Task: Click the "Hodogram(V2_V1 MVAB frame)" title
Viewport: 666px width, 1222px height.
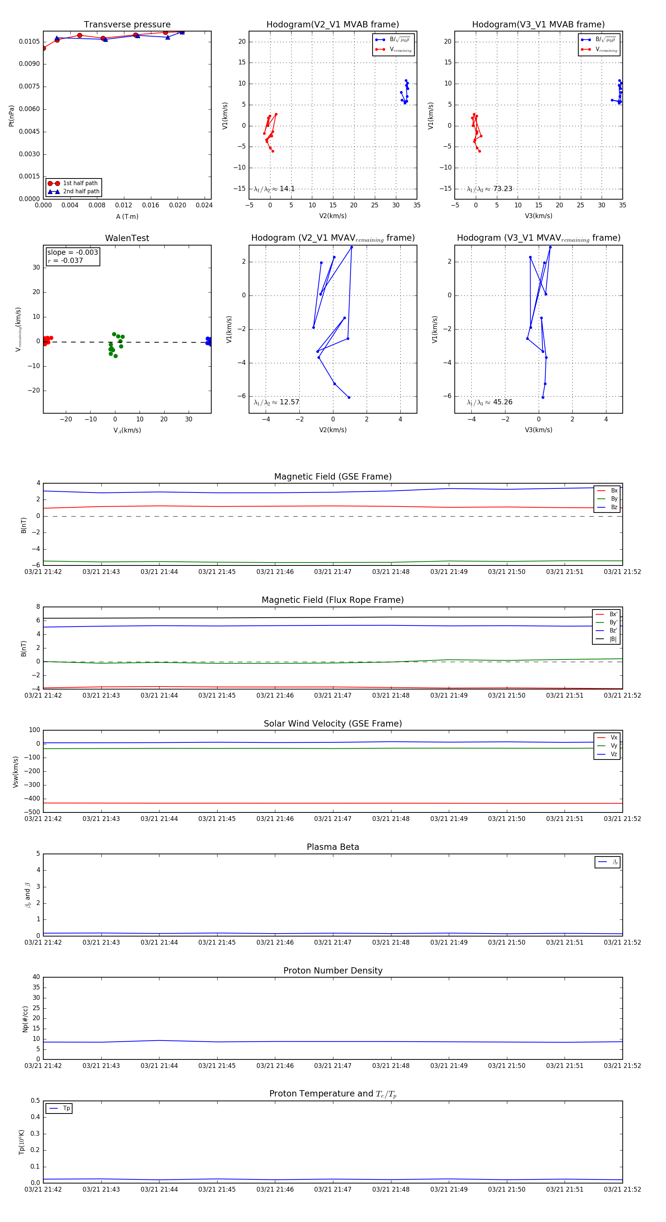Action: (333, 25)
